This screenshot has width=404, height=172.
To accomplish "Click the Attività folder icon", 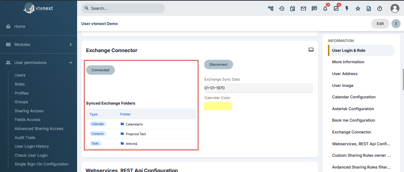I will (122, 144).
